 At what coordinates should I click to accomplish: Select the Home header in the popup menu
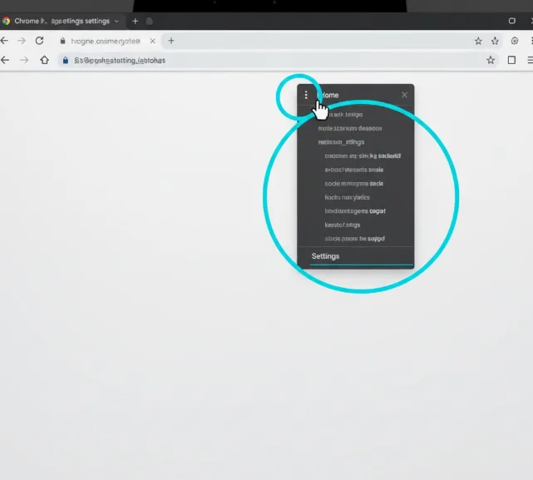(x=329, y=95)
